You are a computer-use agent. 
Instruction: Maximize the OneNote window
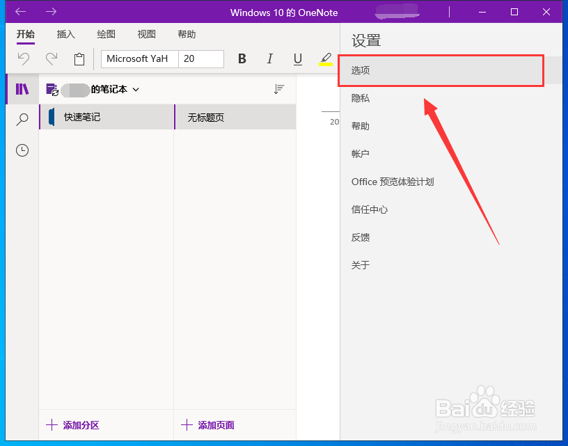[514, 12]
